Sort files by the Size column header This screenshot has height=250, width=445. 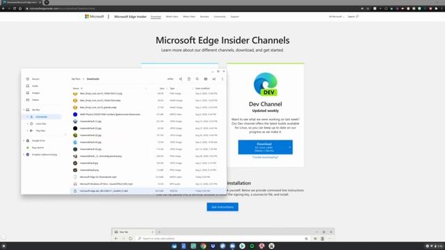[x=162, y=88]
